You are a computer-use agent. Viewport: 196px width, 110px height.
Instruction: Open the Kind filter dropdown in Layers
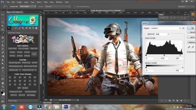pos(164,18)
